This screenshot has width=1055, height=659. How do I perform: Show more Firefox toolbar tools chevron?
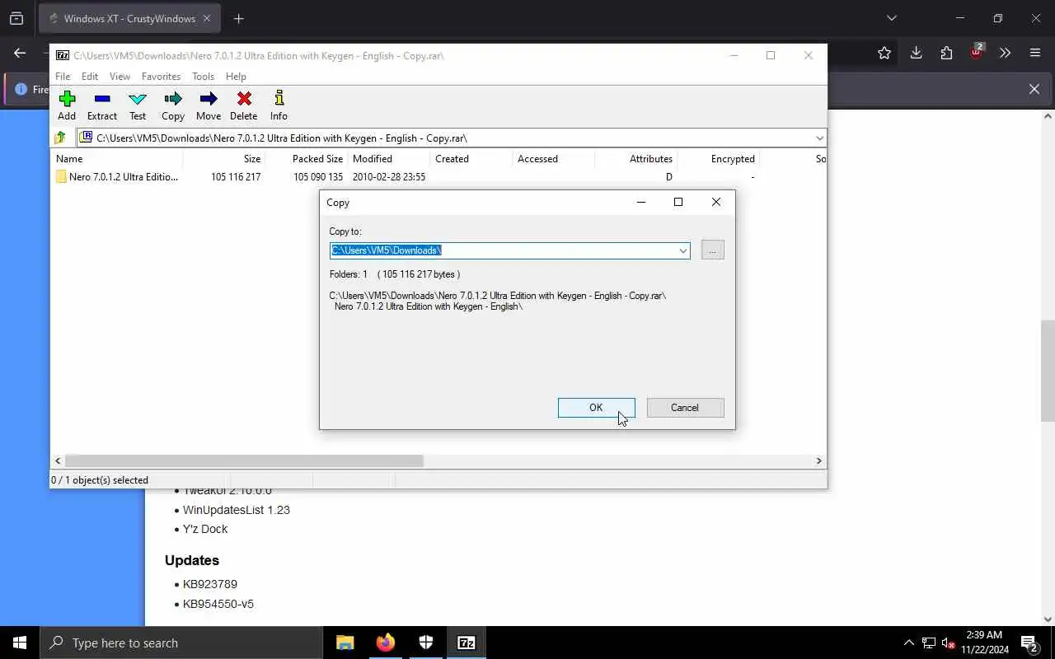1005,53
